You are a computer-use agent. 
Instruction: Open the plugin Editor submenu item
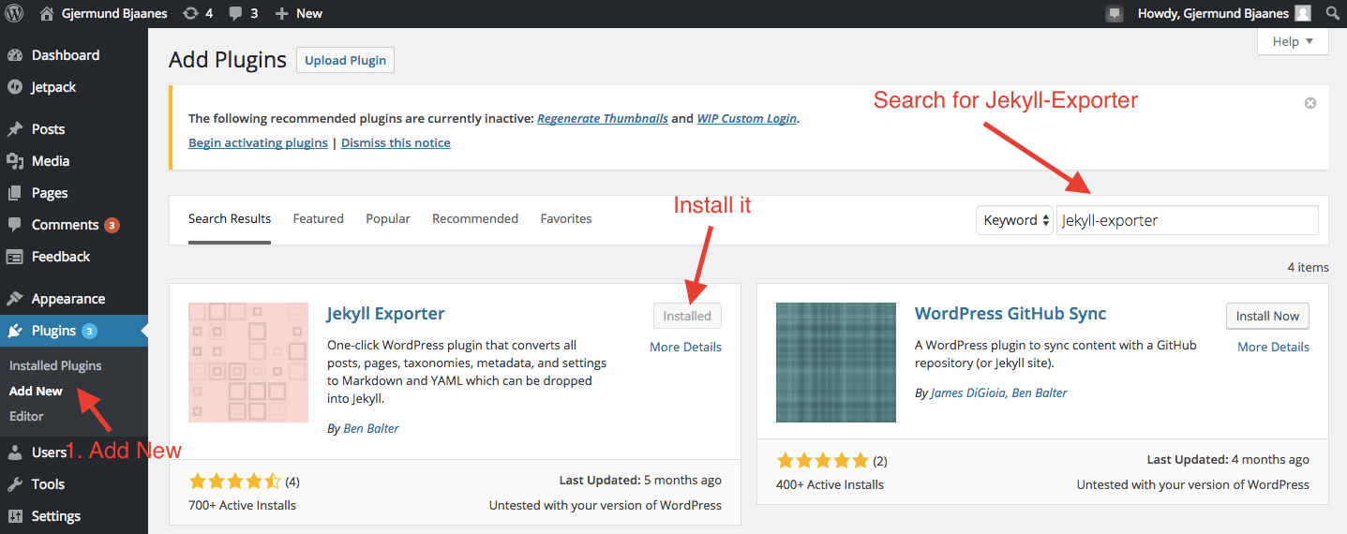(x=26, y=416)
